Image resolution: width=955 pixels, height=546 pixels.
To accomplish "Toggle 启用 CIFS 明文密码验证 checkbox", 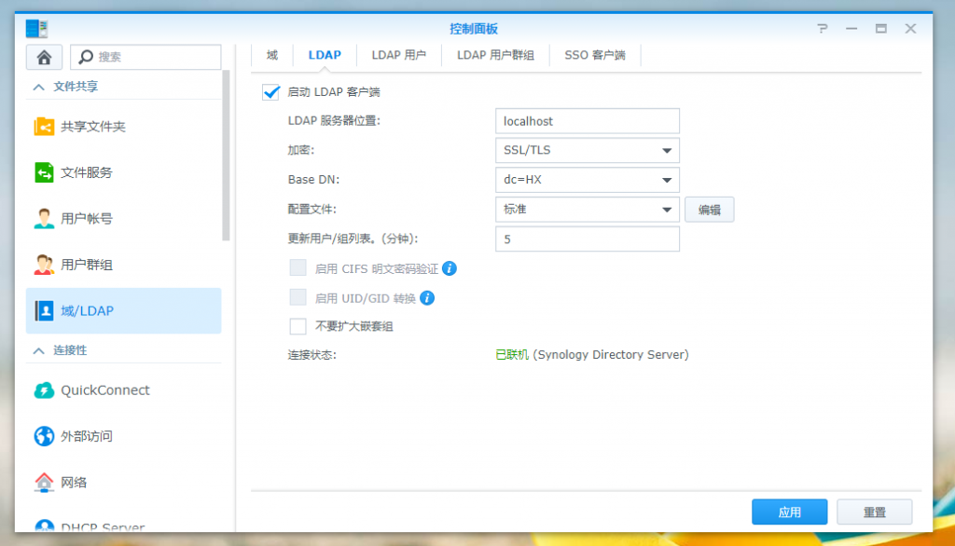I will pyautogui.click(x=298, y=268).
